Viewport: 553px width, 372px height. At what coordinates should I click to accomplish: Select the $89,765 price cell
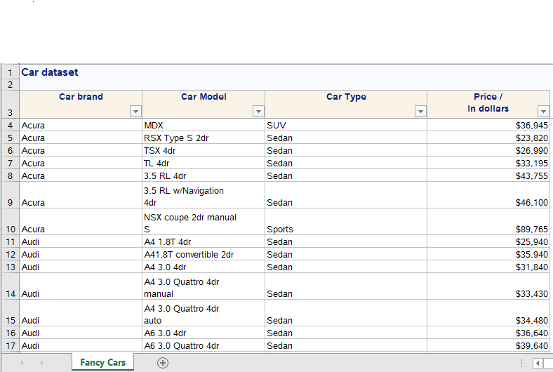click(x=488, y=222)
